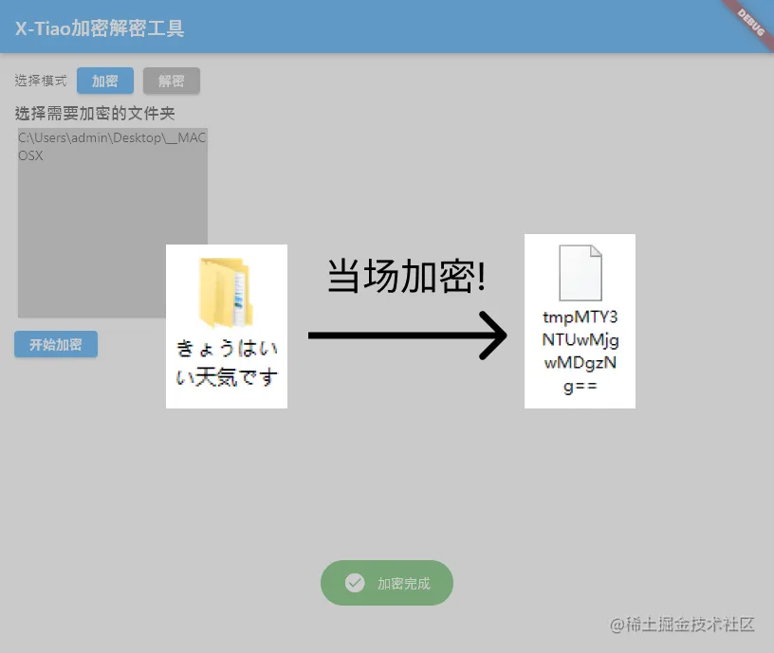Click the X-Tiao加密解密工具 title bar

[x=100, y=27]
